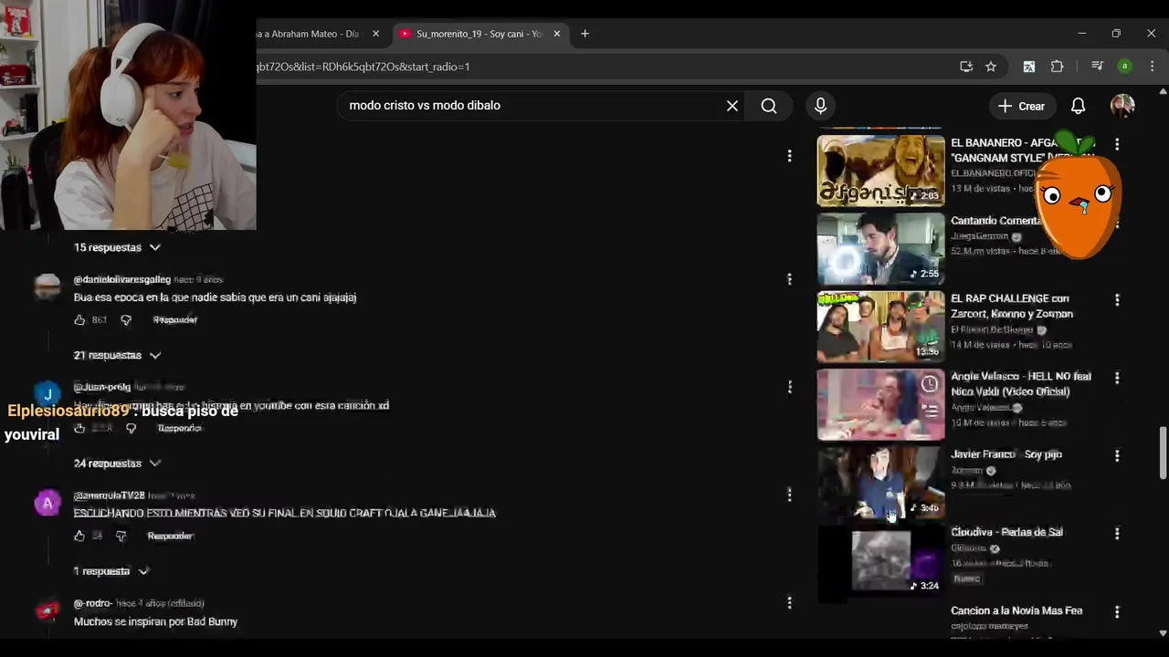Viewport: 1169px width, 657px height.
Task: Click the install app icon in address bar
Action: [x=966, y=67]
